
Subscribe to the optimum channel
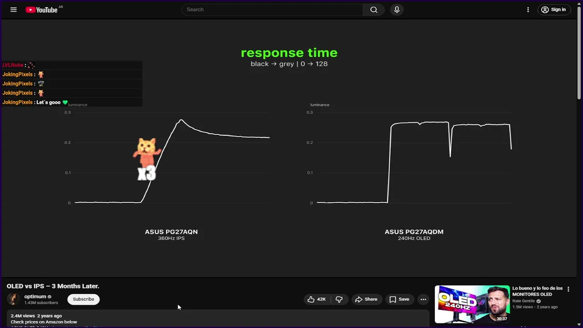[83, 299]
